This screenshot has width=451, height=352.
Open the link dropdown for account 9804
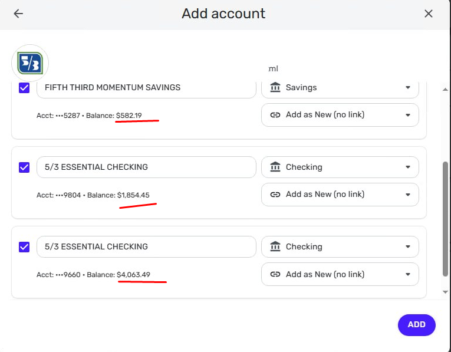(x=340, y=195)
